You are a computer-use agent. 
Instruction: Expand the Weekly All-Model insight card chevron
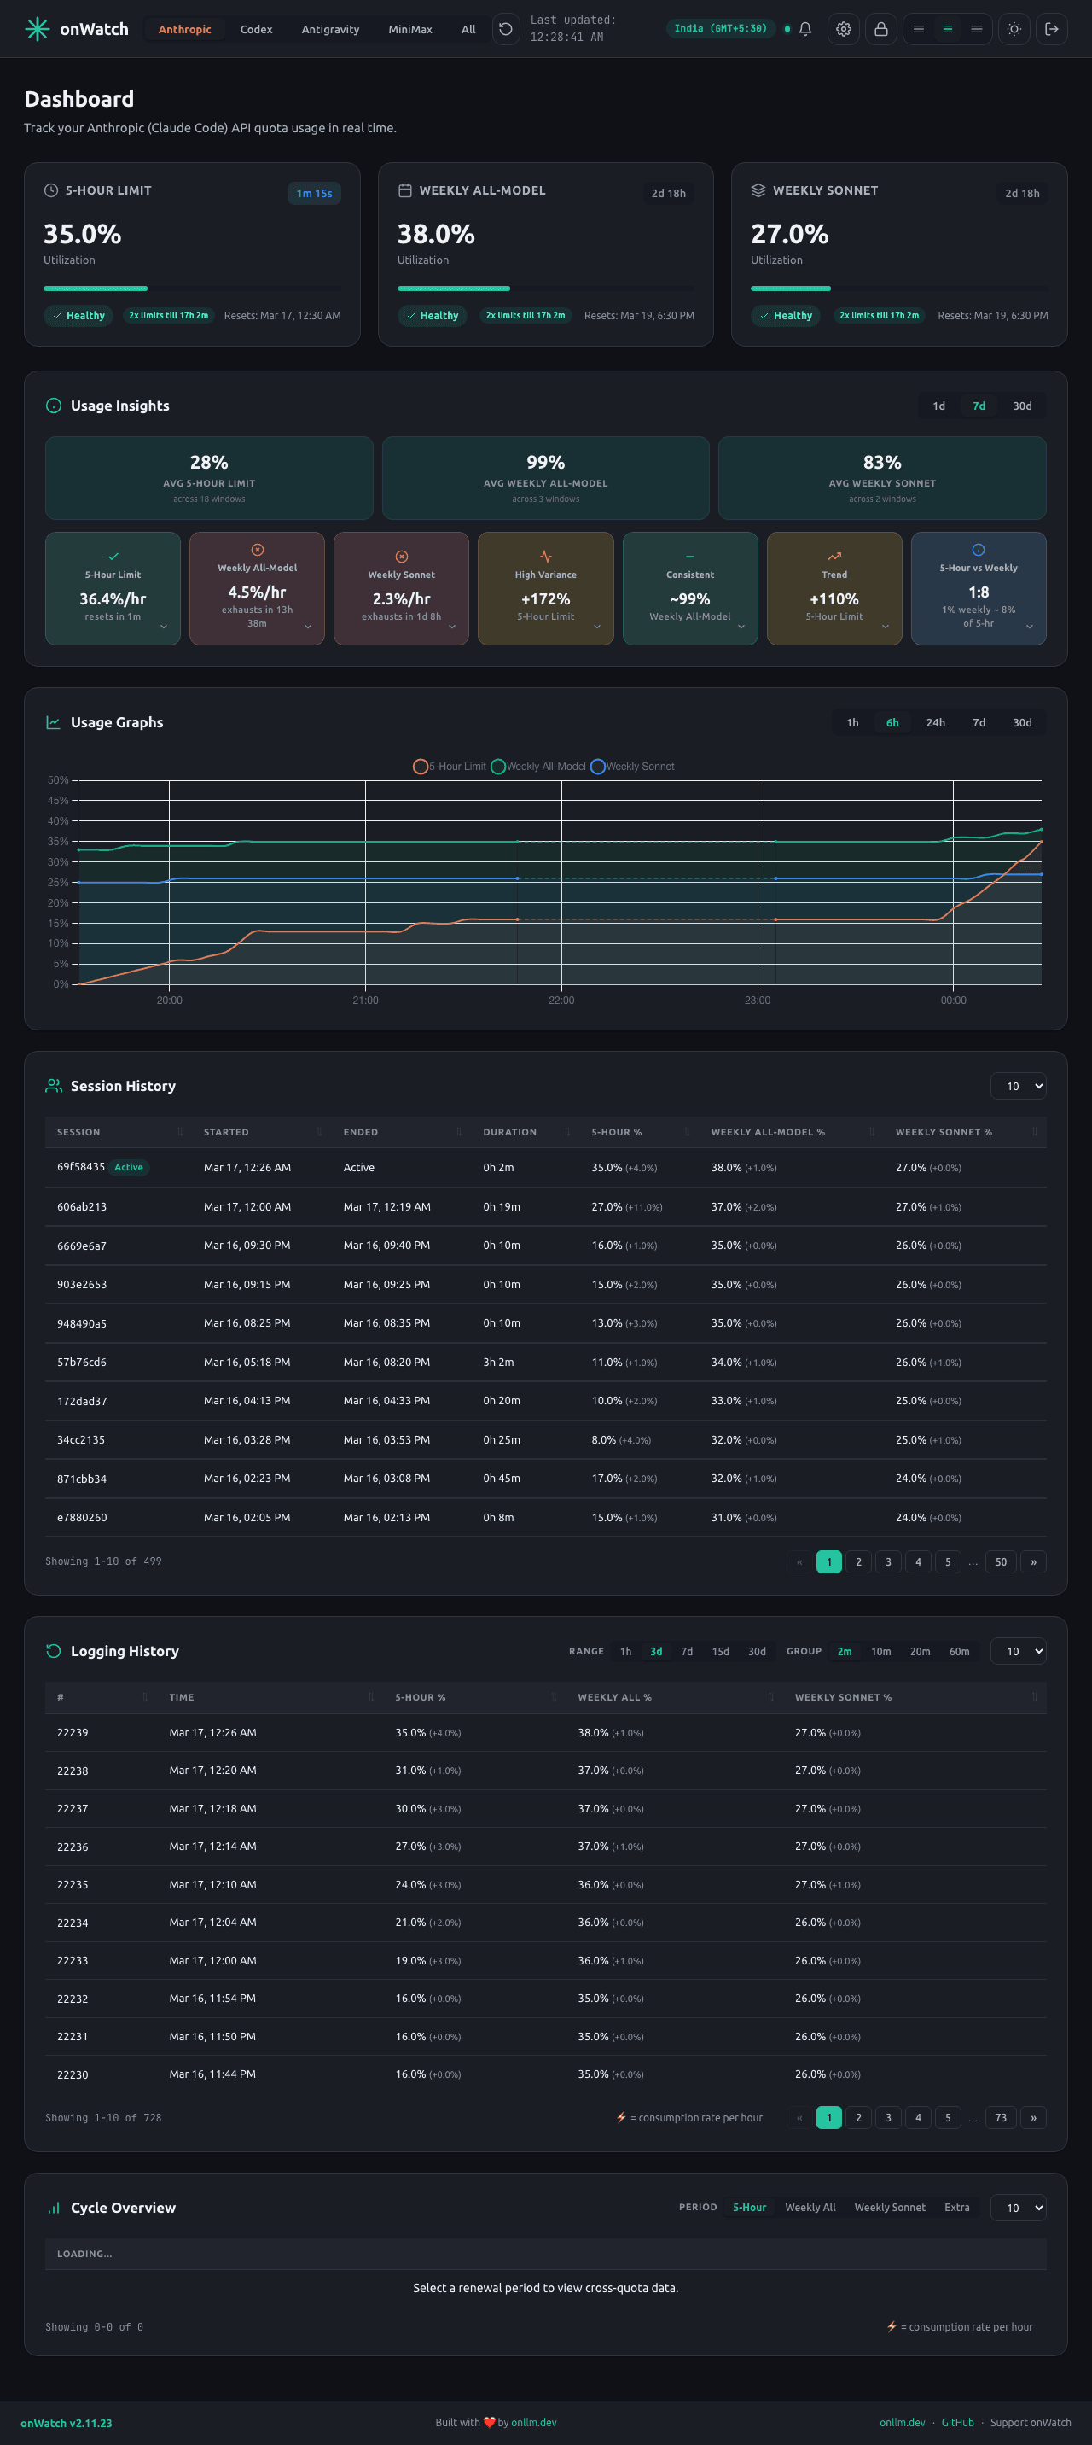[308, 627]
